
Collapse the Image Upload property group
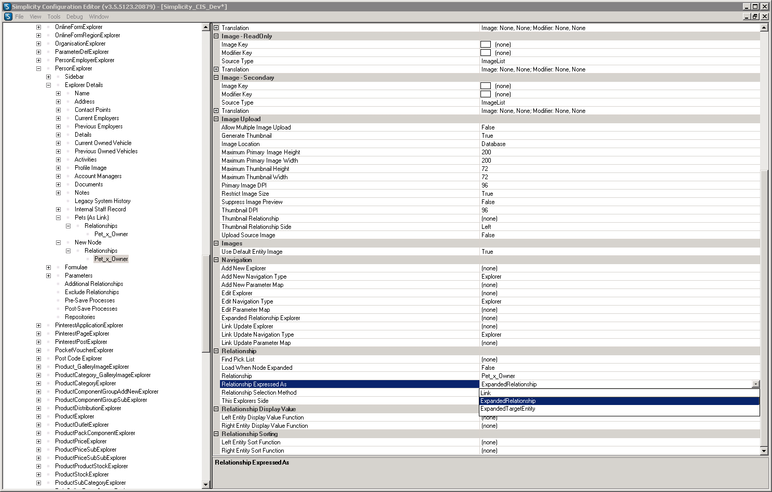tap(216, 119)
